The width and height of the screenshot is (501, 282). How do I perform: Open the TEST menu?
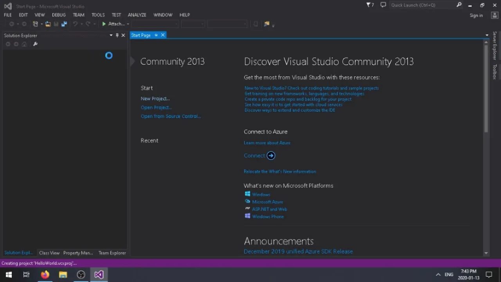point(117,15)
